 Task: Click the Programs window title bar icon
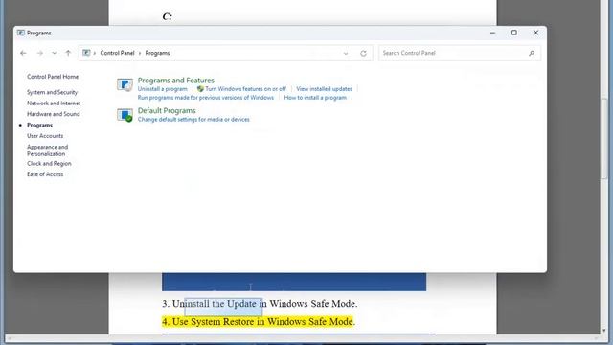[x=21, y=33]
